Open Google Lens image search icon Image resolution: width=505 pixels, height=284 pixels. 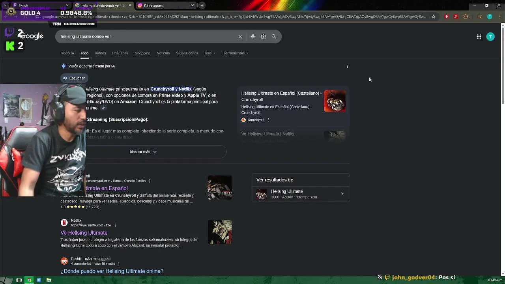[x=264, y=36]
